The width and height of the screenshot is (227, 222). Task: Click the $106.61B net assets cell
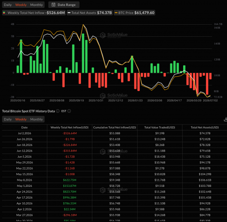tap(205, 180)
